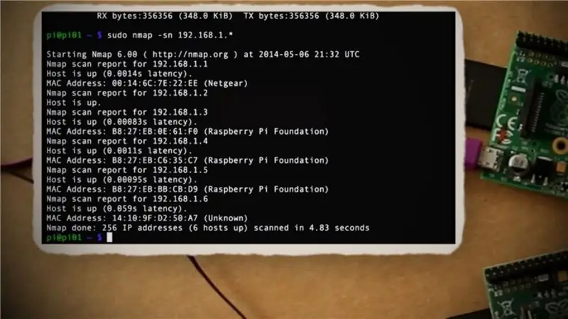Click the TX bytes statistic at the top
This screenshot has height=319, width=568.
pyautogui.click(x=311, y=16)
